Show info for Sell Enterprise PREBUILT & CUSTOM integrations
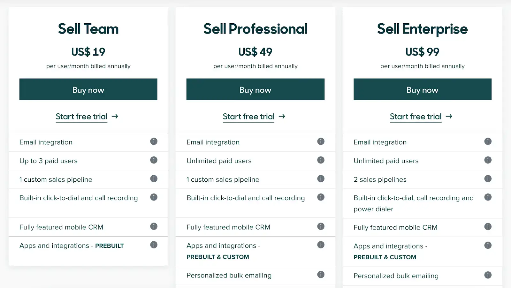This screenshot has height=288, width=511. 488,246
